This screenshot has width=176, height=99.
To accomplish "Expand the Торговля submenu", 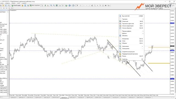I will click(131, 19).
